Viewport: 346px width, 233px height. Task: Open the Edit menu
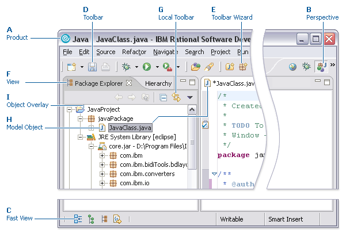pyautogui.click(x=84, y=52)
